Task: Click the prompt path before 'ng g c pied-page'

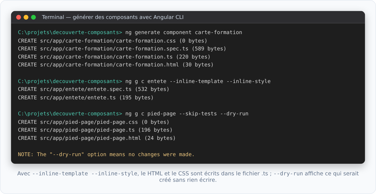Action: (x=70, y=114)
